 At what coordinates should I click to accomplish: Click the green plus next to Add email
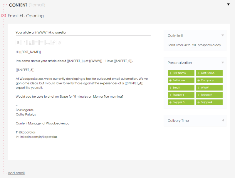click(28, 173)
